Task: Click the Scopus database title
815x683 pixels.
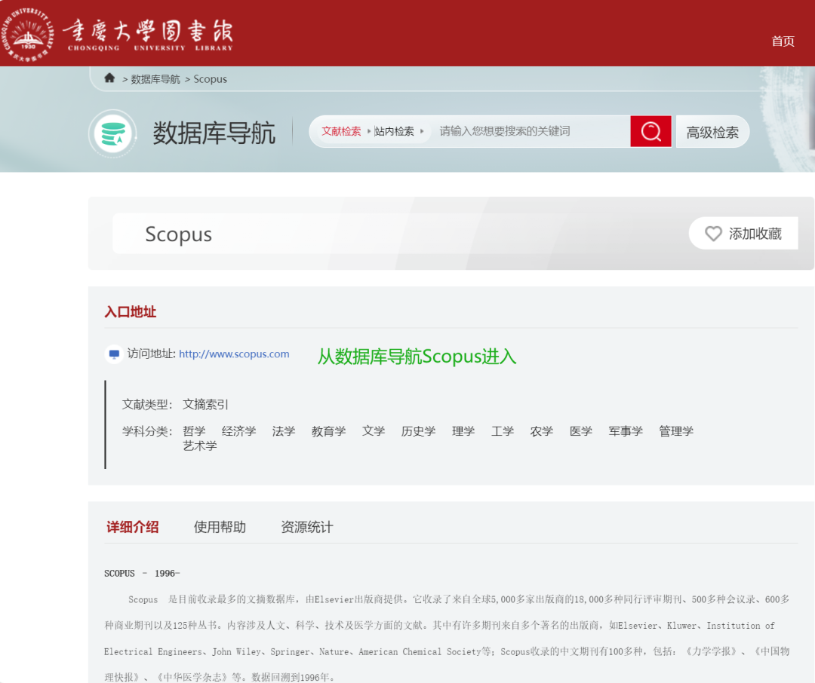Action: coord(178,234)
